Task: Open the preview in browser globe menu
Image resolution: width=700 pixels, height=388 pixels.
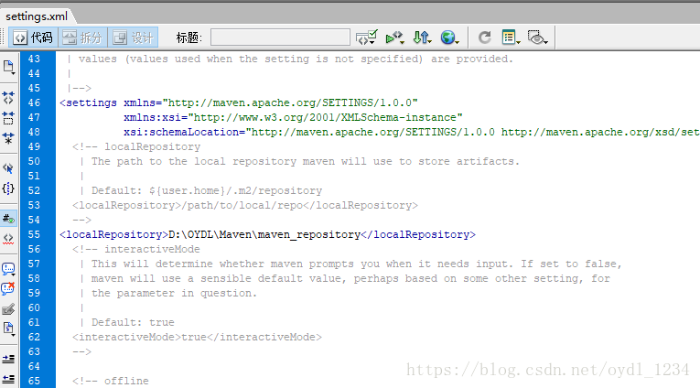Action: tap(449, 38)
